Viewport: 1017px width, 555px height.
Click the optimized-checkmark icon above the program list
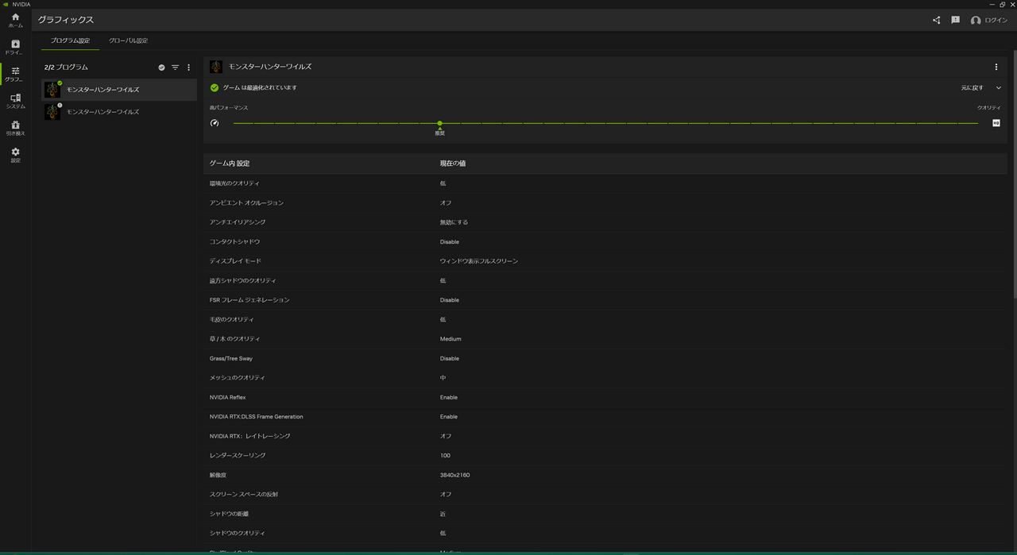[161, 67]
